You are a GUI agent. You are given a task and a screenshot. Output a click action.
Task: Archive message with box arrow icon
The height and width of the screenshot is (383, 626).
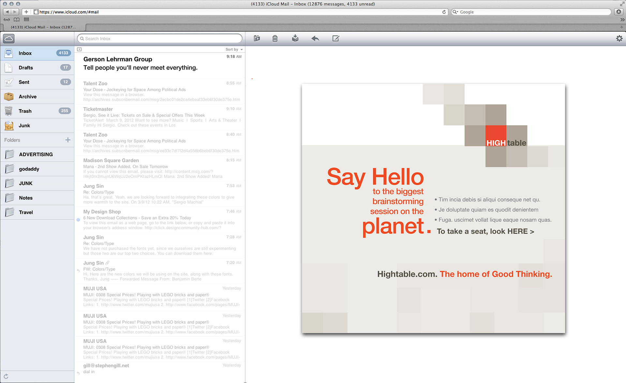click(295, 38)
